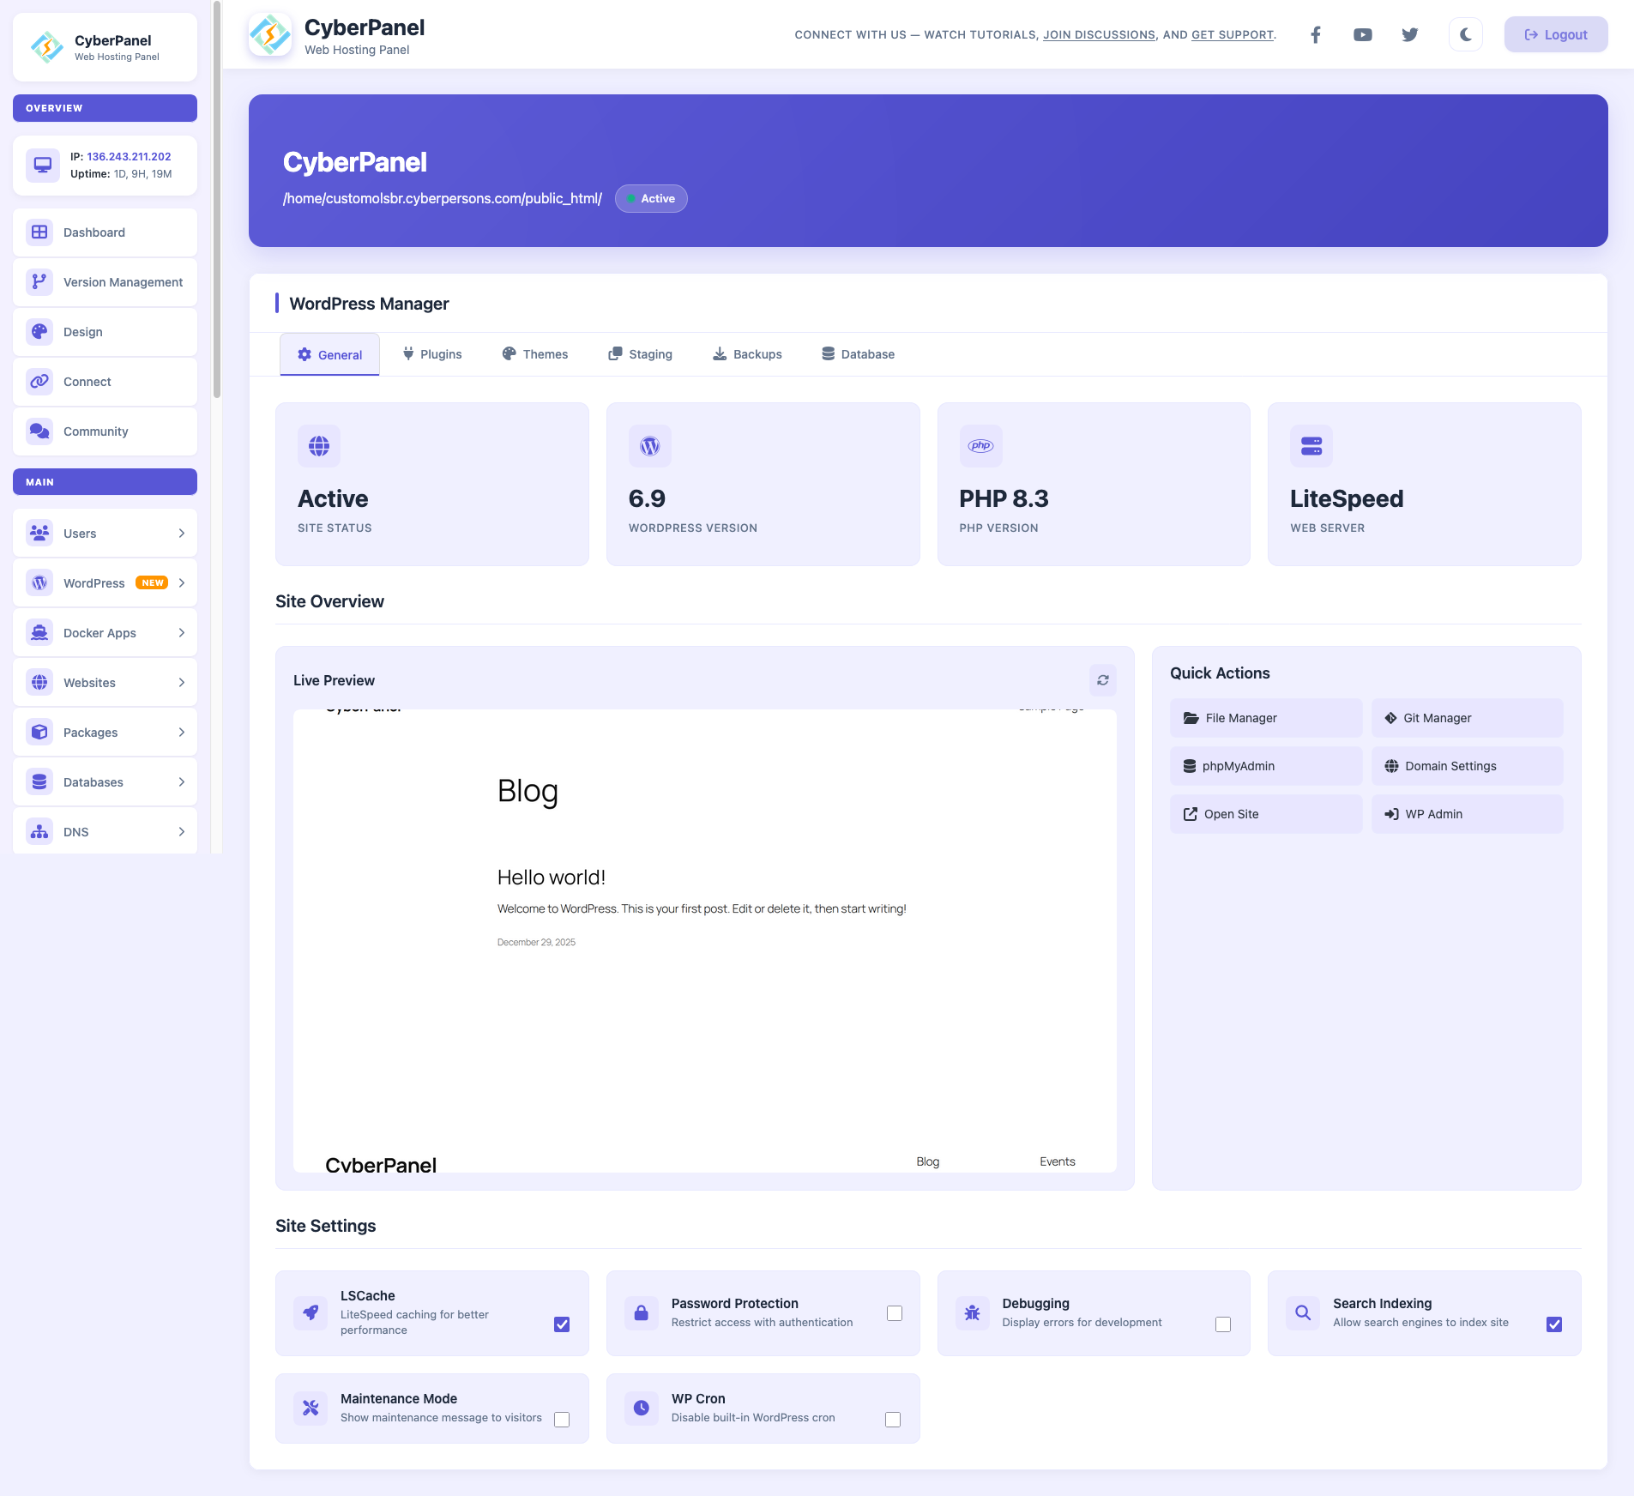Open CyberPanel's YouTube channel icon
This screenshot has width=1634, height=1496.
[1362, 34]
